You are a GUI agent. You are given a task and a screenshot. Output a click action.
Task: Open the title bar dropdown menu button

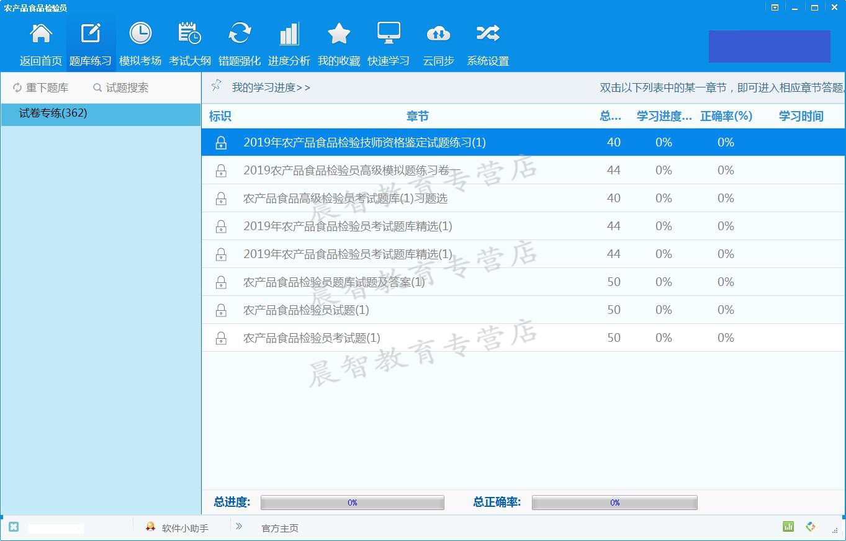(775, 7)
